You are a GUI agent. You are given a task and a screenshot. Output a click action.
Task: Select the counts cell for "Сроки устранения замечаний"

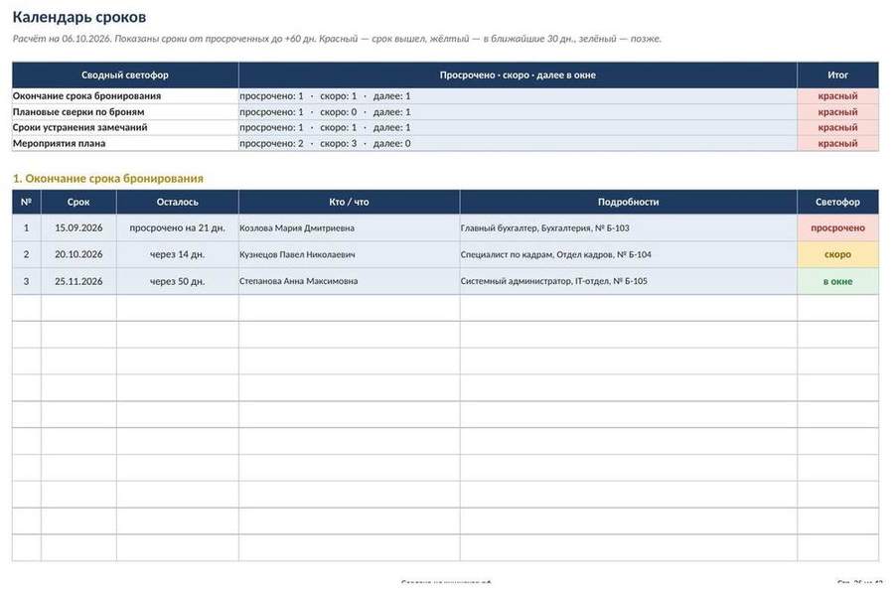[x=518, y=127]
